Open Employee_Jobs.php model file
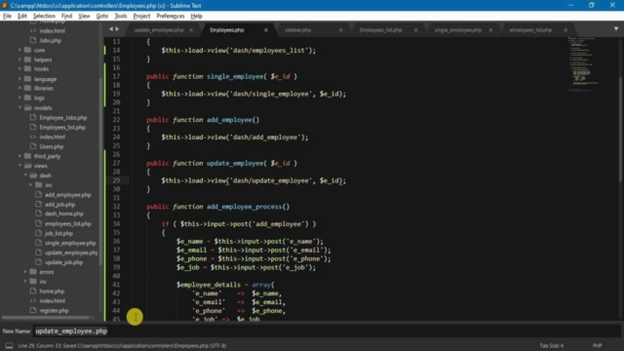The image size is (624, 351). pos(63,118)
